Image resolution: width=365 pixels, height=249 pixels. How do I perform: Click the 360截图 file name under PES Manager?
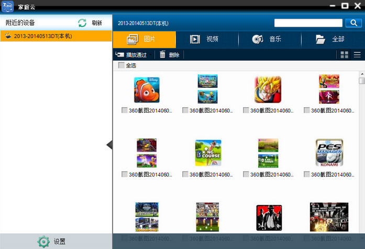coord(333,175)
